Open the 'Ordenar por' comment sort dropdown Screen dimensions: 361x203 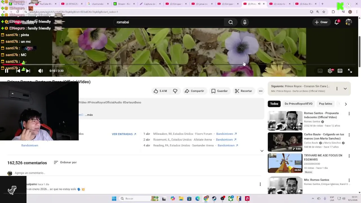(65, 162)
